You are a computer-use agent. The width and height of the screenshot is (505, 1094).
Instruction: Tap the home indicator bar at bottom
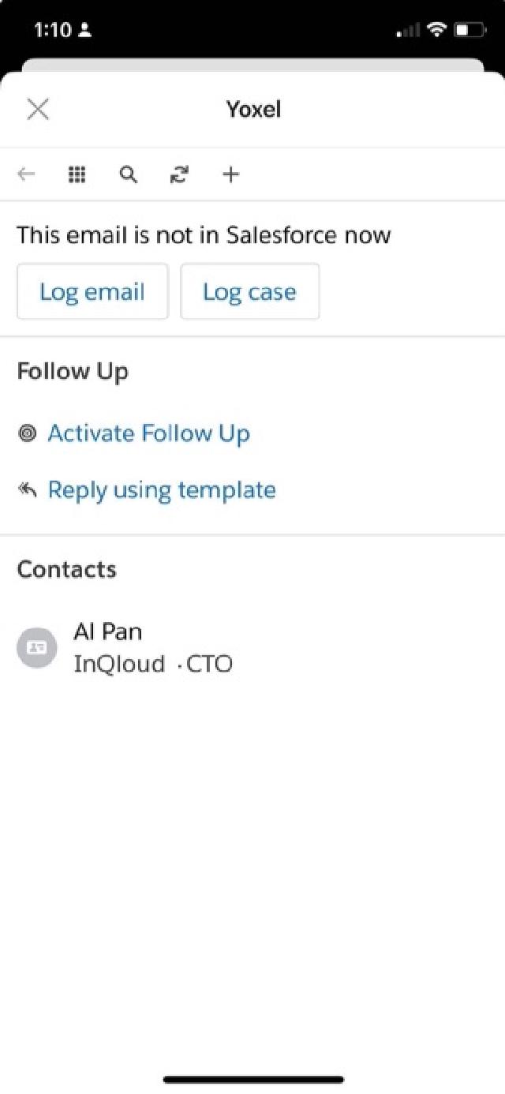click(x=253, y=1079)
